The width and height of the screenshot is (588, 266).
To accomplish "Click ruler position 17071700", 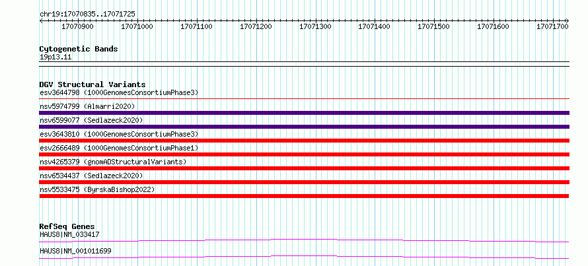I will tap(552, 26).
